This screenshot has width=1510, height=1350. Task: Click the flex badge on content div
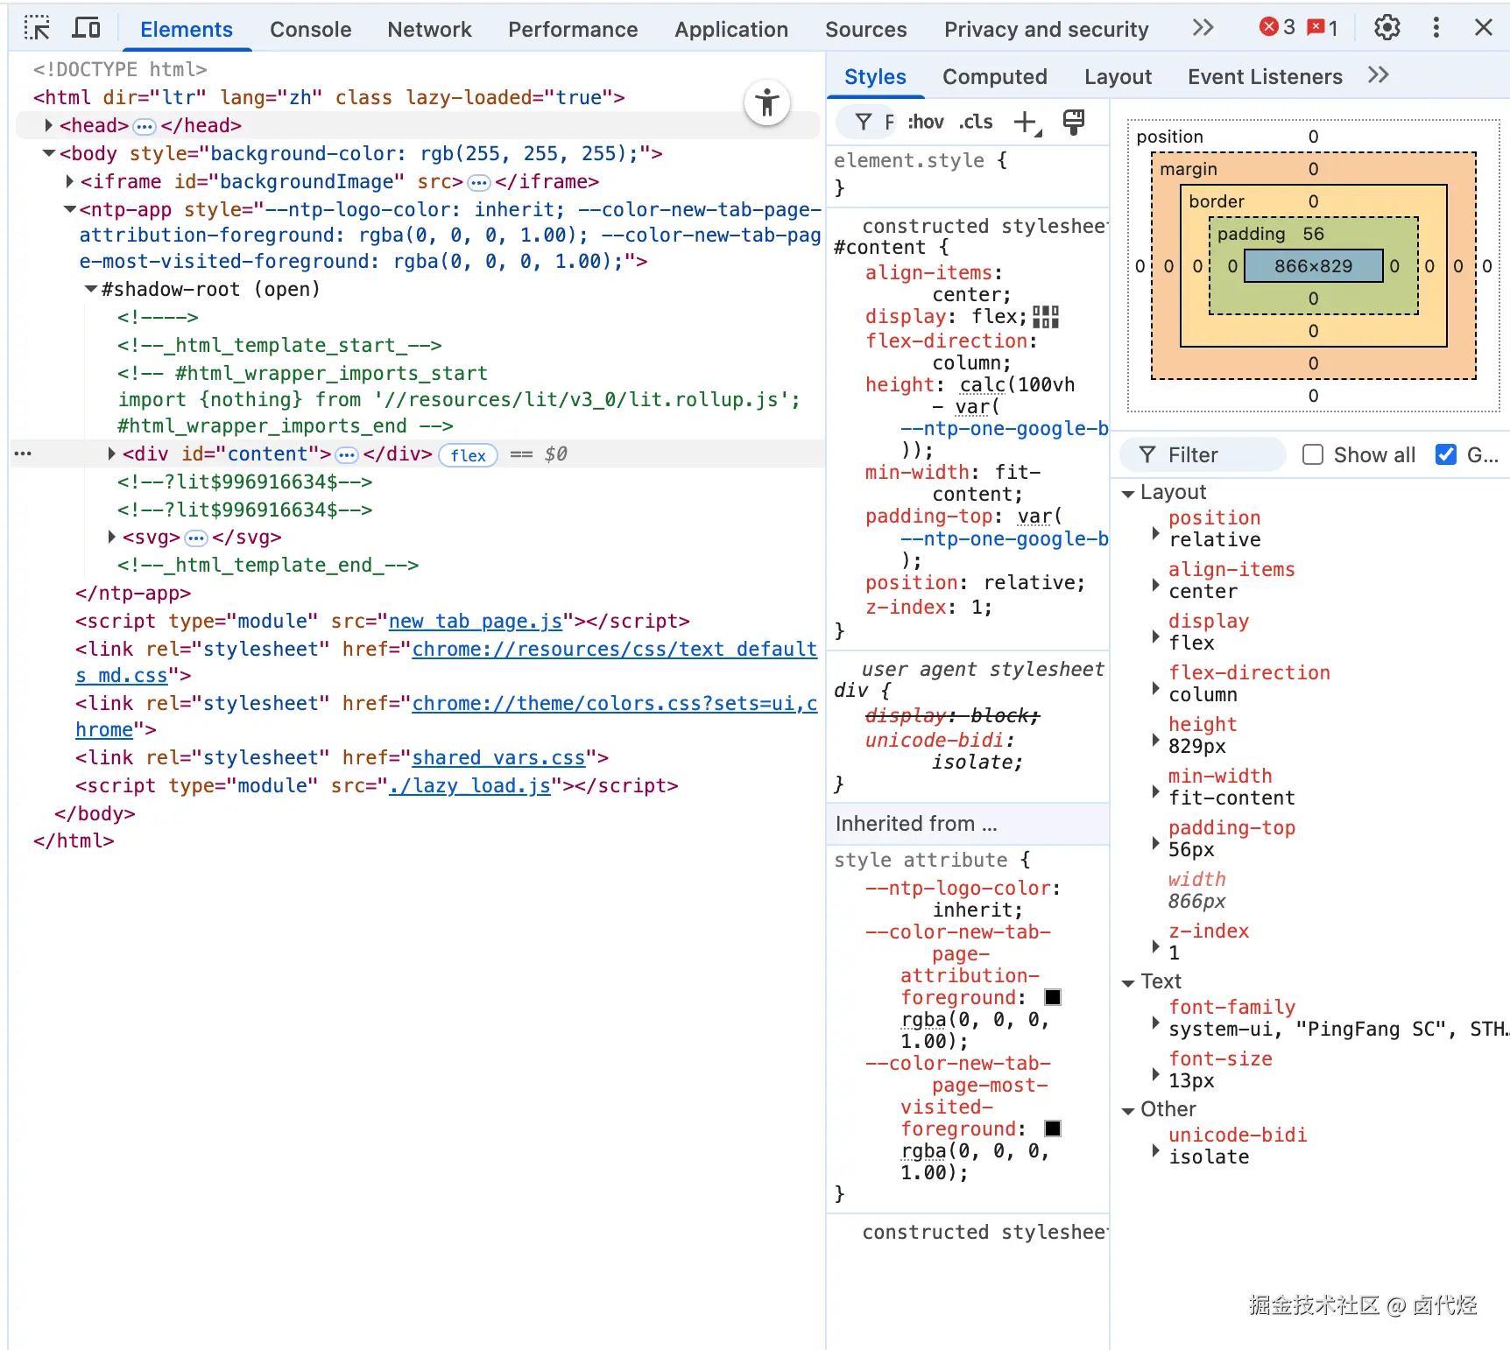[x=468, y=455]
